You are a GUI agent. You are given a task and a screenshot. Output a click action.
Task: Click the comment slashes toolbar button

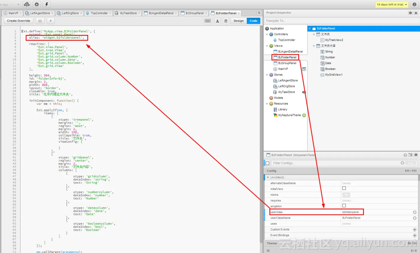click(50, 21)
